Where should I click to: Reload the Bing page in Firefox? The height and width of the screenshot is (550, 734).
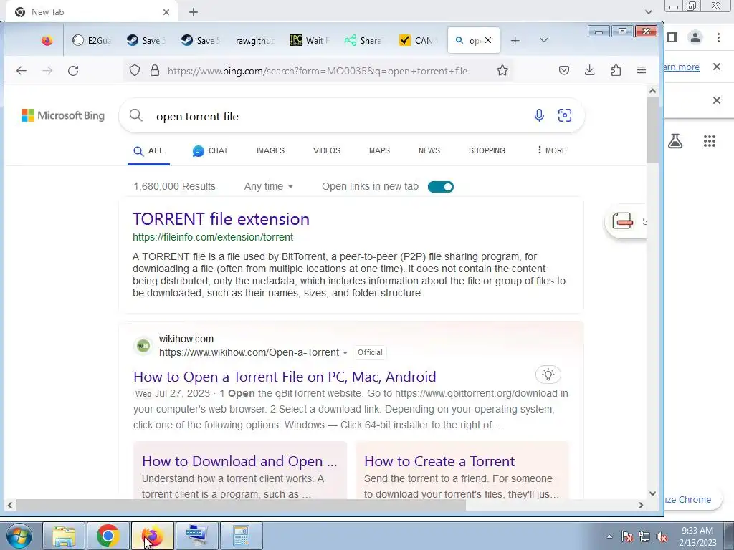73,71
